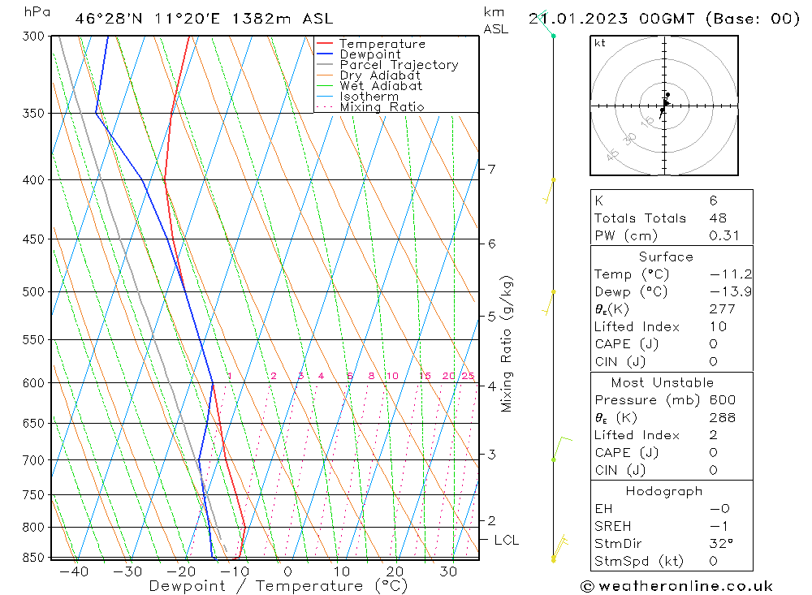Click the StmDir value 32°
Image resolution: width=812 pixels, height=595 pixels.
[721, 544]
